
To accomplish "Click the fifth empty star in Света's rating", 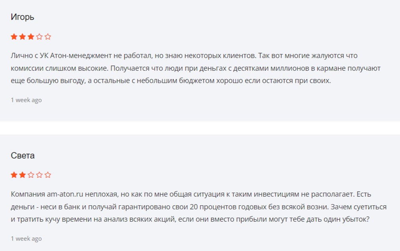I will (x=48, y=175).
